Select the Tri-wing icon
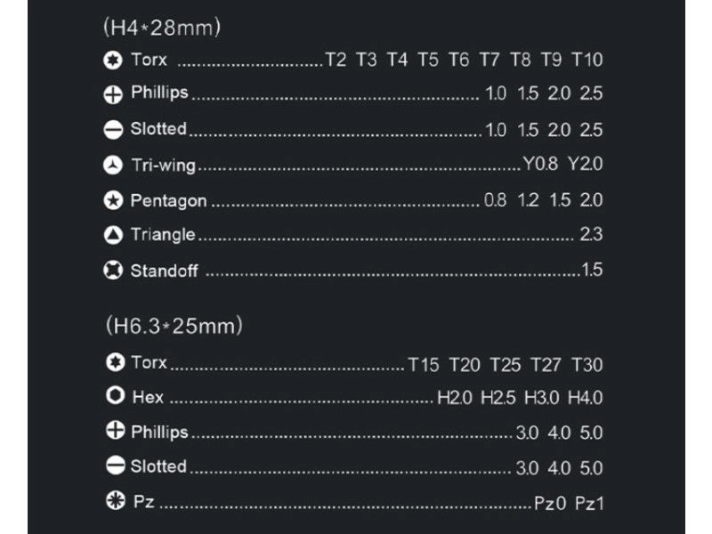Screen dimensions: 712x534 tap(113, 165)
